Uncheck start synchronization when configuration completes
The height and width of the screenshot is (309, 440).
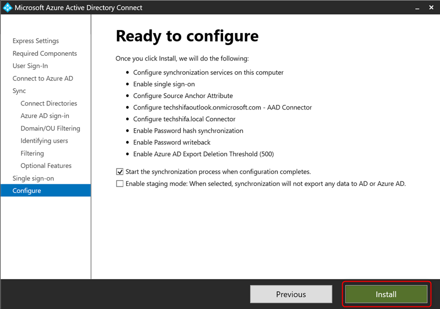coord(120,171)
